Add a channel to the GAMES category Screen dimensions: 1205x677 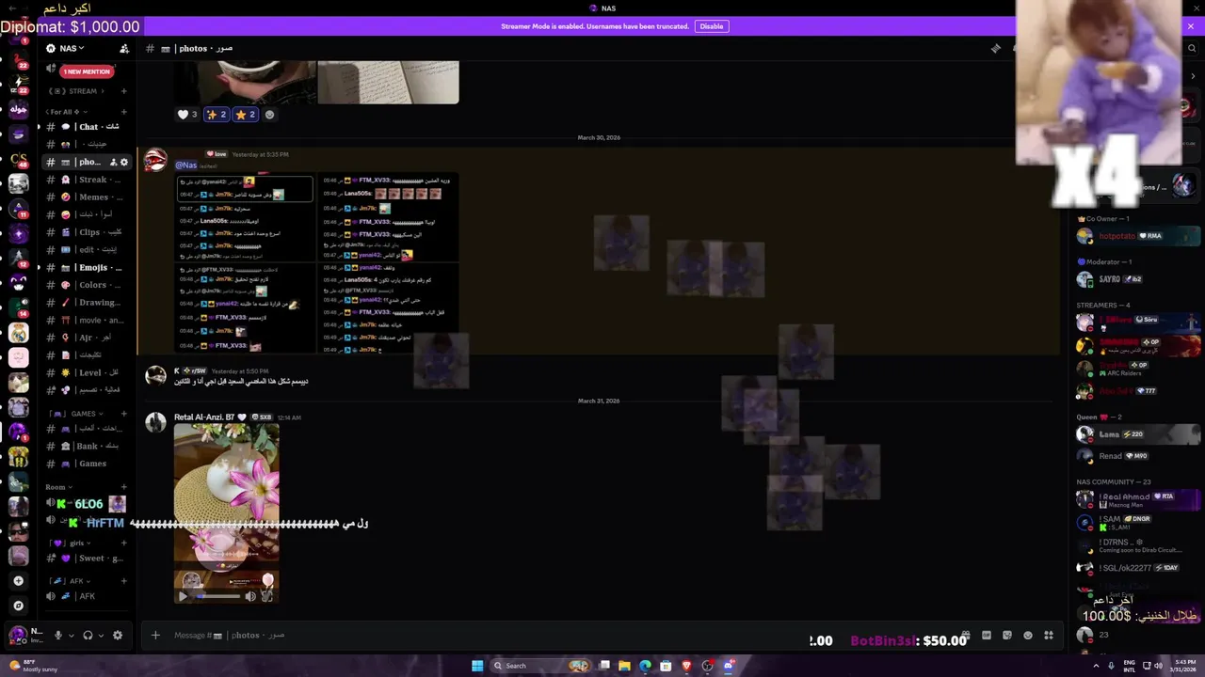point(123,414)
